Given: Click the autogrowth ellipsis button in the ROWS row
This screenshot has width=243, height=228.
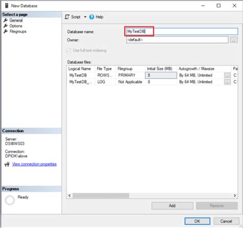Looking at the screenshot, I should [227, 75].
